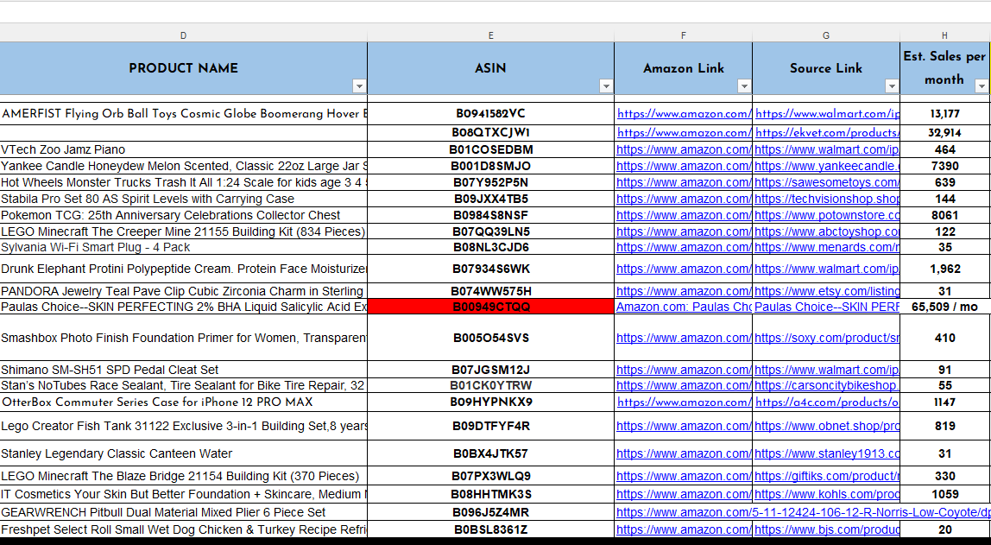The image size is (991, 545).
Task: Open Amazon link for AMERFIST Flying Orb Ball
Action: pyautogui.click(x=685, y=114)
